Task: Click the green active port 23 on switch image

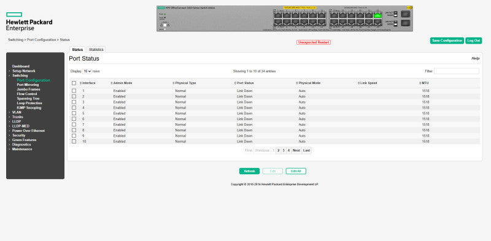Action: pos(377,16)
